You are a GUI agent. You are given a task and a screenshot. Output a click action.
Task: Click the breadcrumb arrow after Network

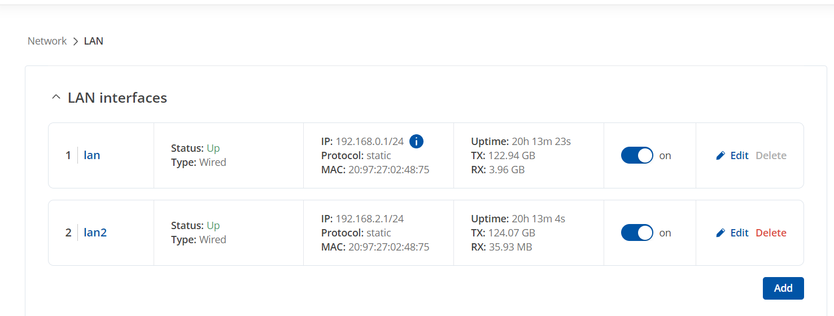point(76,41)
